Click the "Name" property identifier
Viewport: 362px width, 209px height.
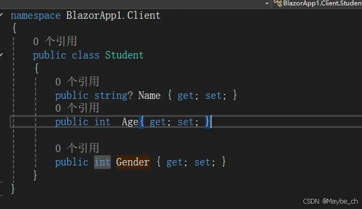pos(149,96)
